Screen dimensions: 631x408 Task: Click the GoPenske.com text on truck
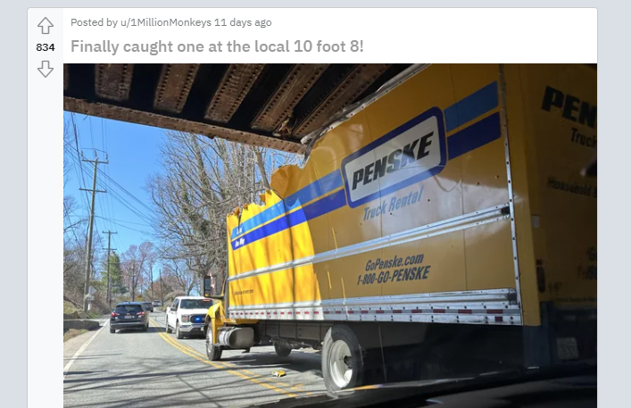coord(394,262)
